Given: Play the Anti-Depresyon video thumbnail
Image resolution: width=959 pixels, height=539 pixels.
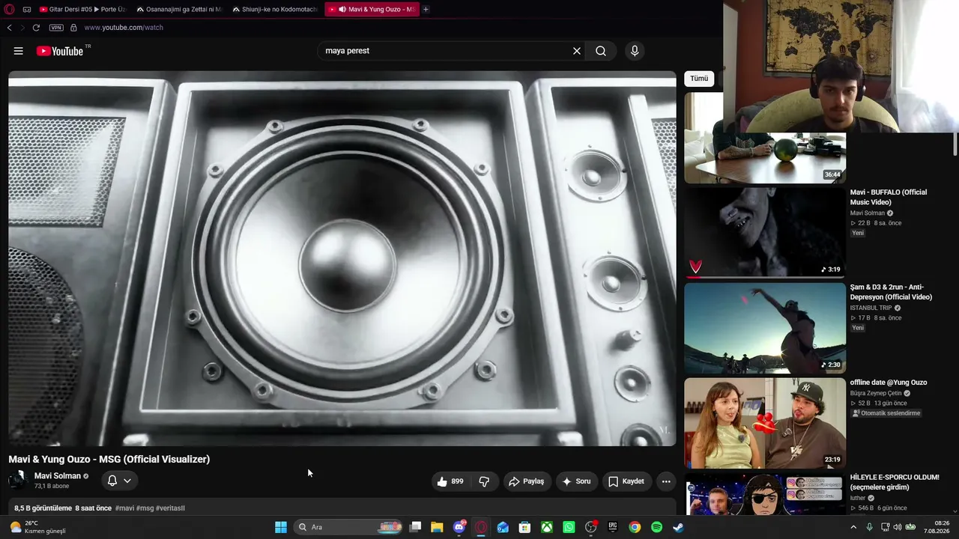Looking at the screenshot, I should 765,328.
